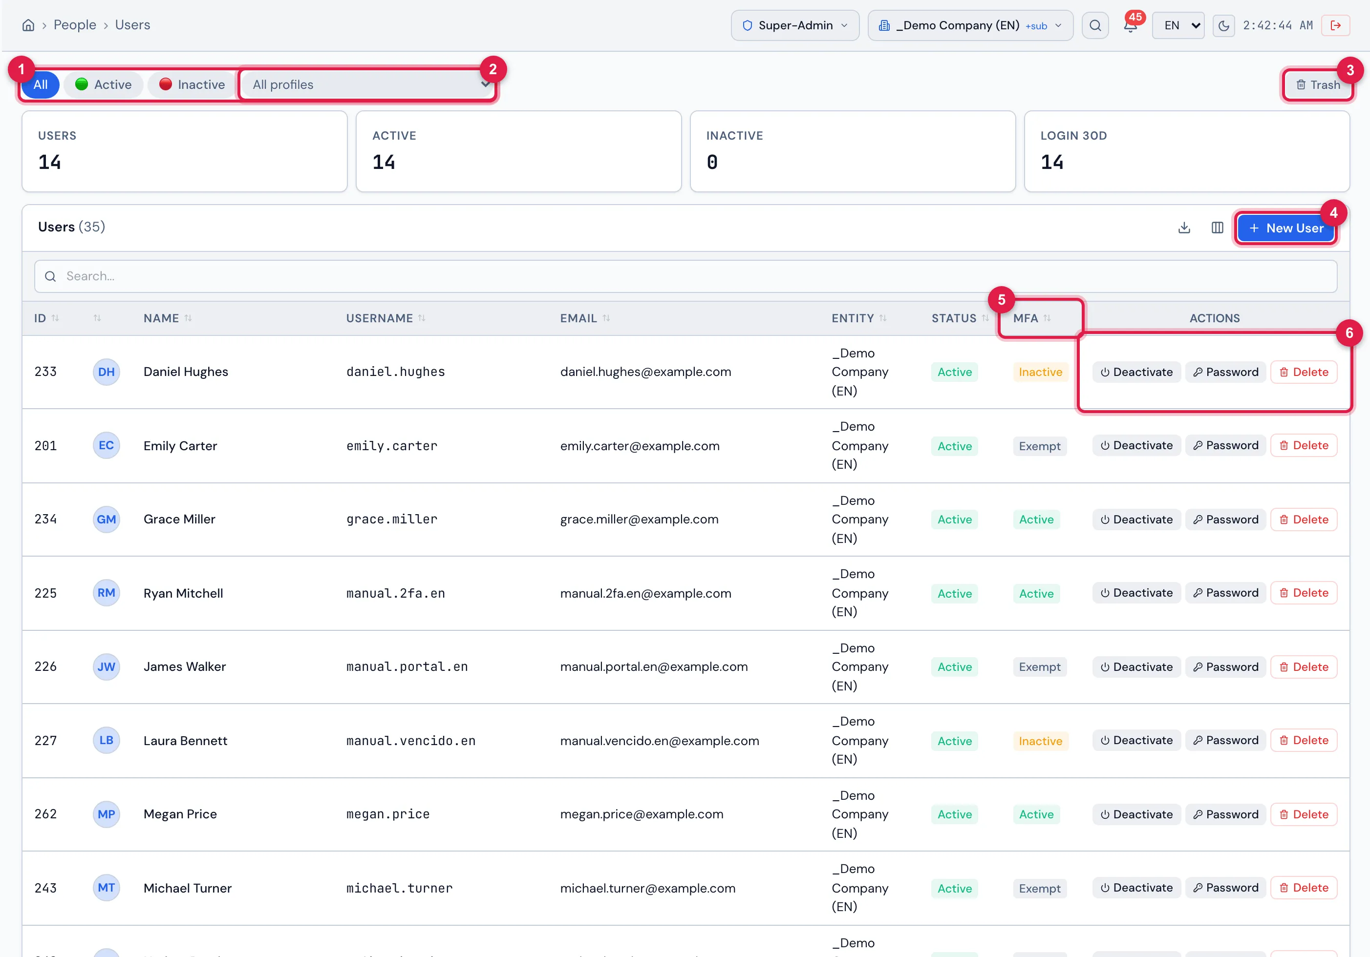Click ID 262 cell
The width and height of the screenshot is (1370, 957).
click(x=45, y=814)
